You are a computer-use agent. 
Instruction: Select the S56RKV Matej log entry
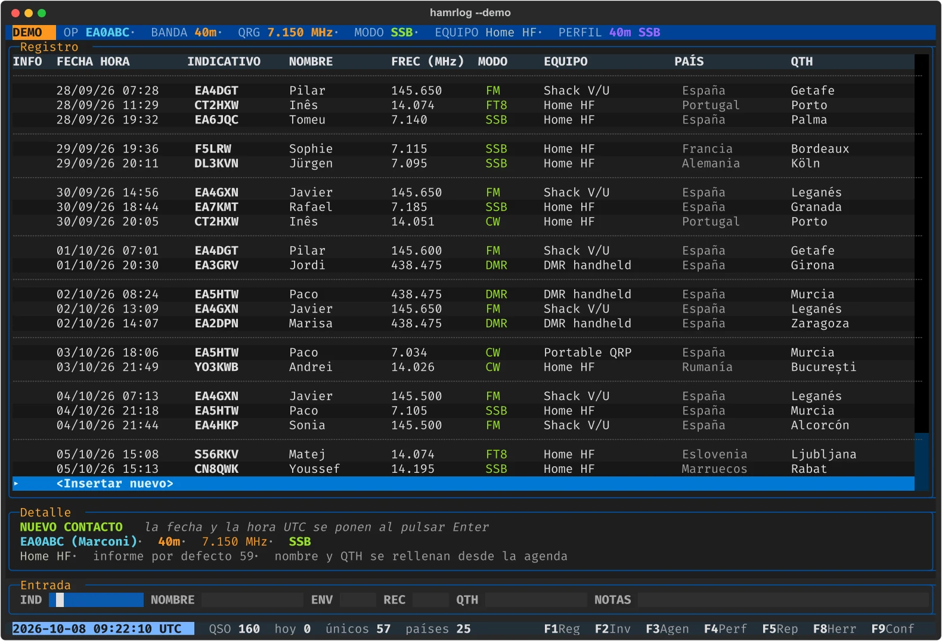pyautogui.click(x=463, y=454)
